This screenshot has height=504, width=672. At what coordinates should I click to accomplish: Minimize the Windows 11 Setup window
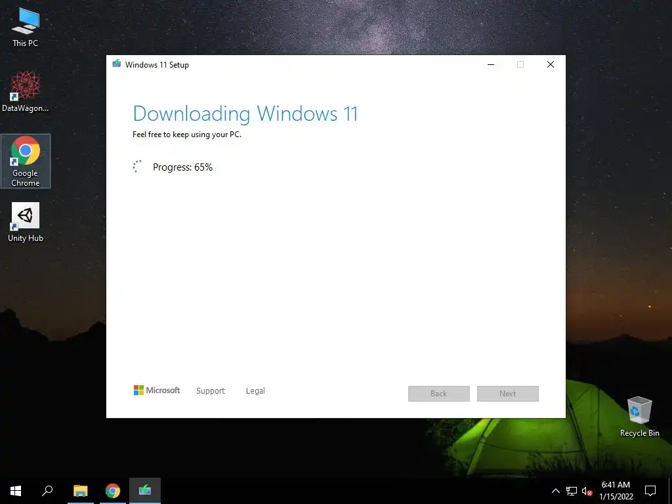[x=491, y=64]
